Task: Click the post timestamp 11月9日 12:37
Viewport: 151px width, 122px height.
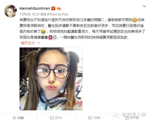Action: 30,14
